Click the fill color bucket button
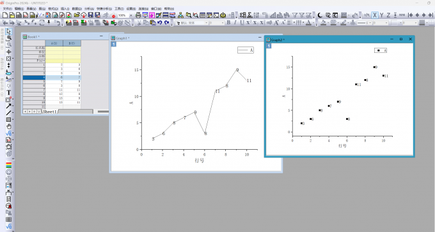 coord(323,23)
